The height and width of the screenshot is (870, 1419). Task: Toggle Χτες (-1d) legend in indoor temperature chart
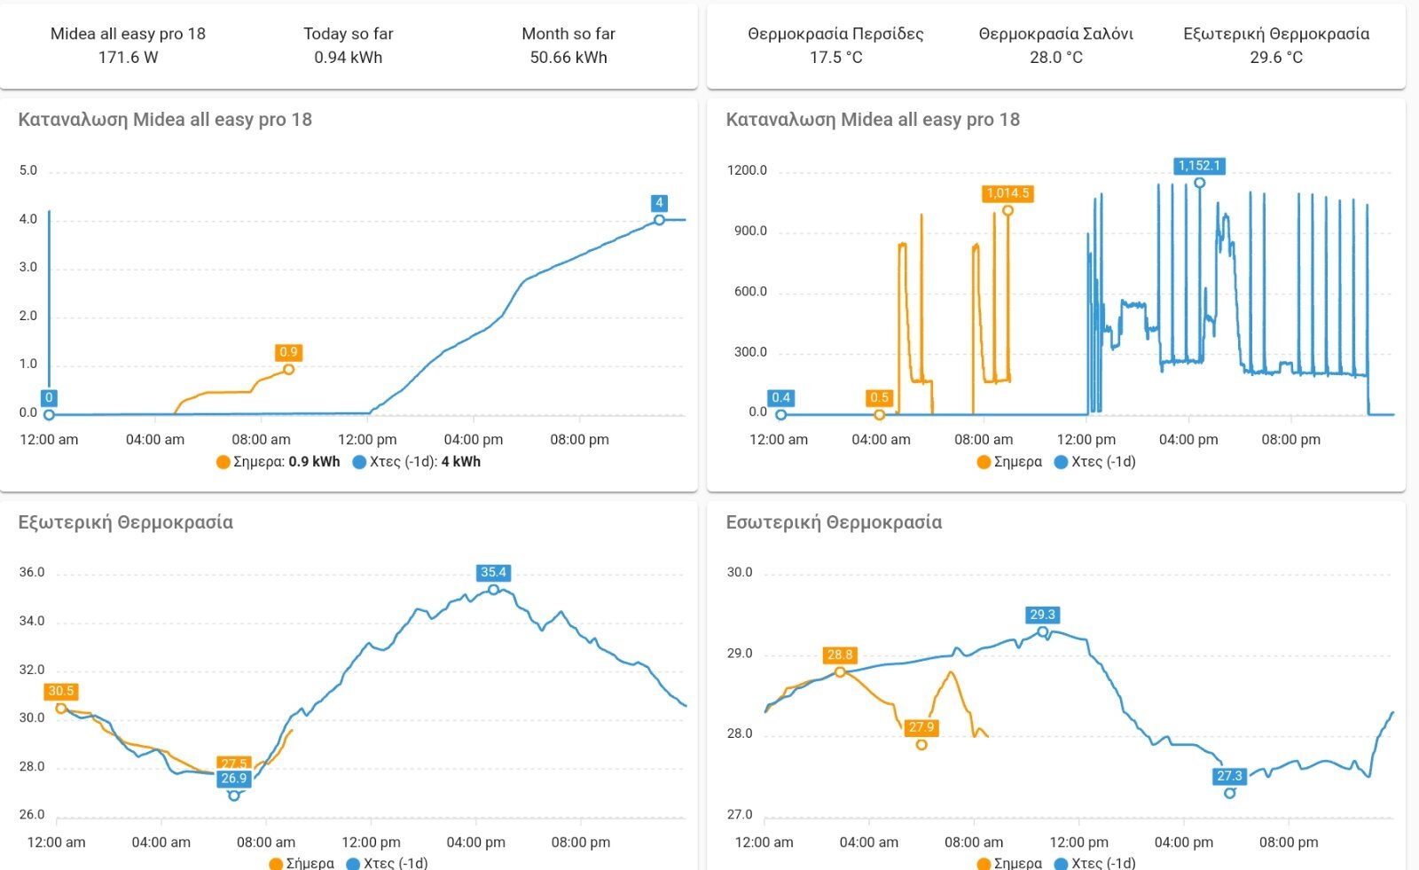(x=1094, y=863)
